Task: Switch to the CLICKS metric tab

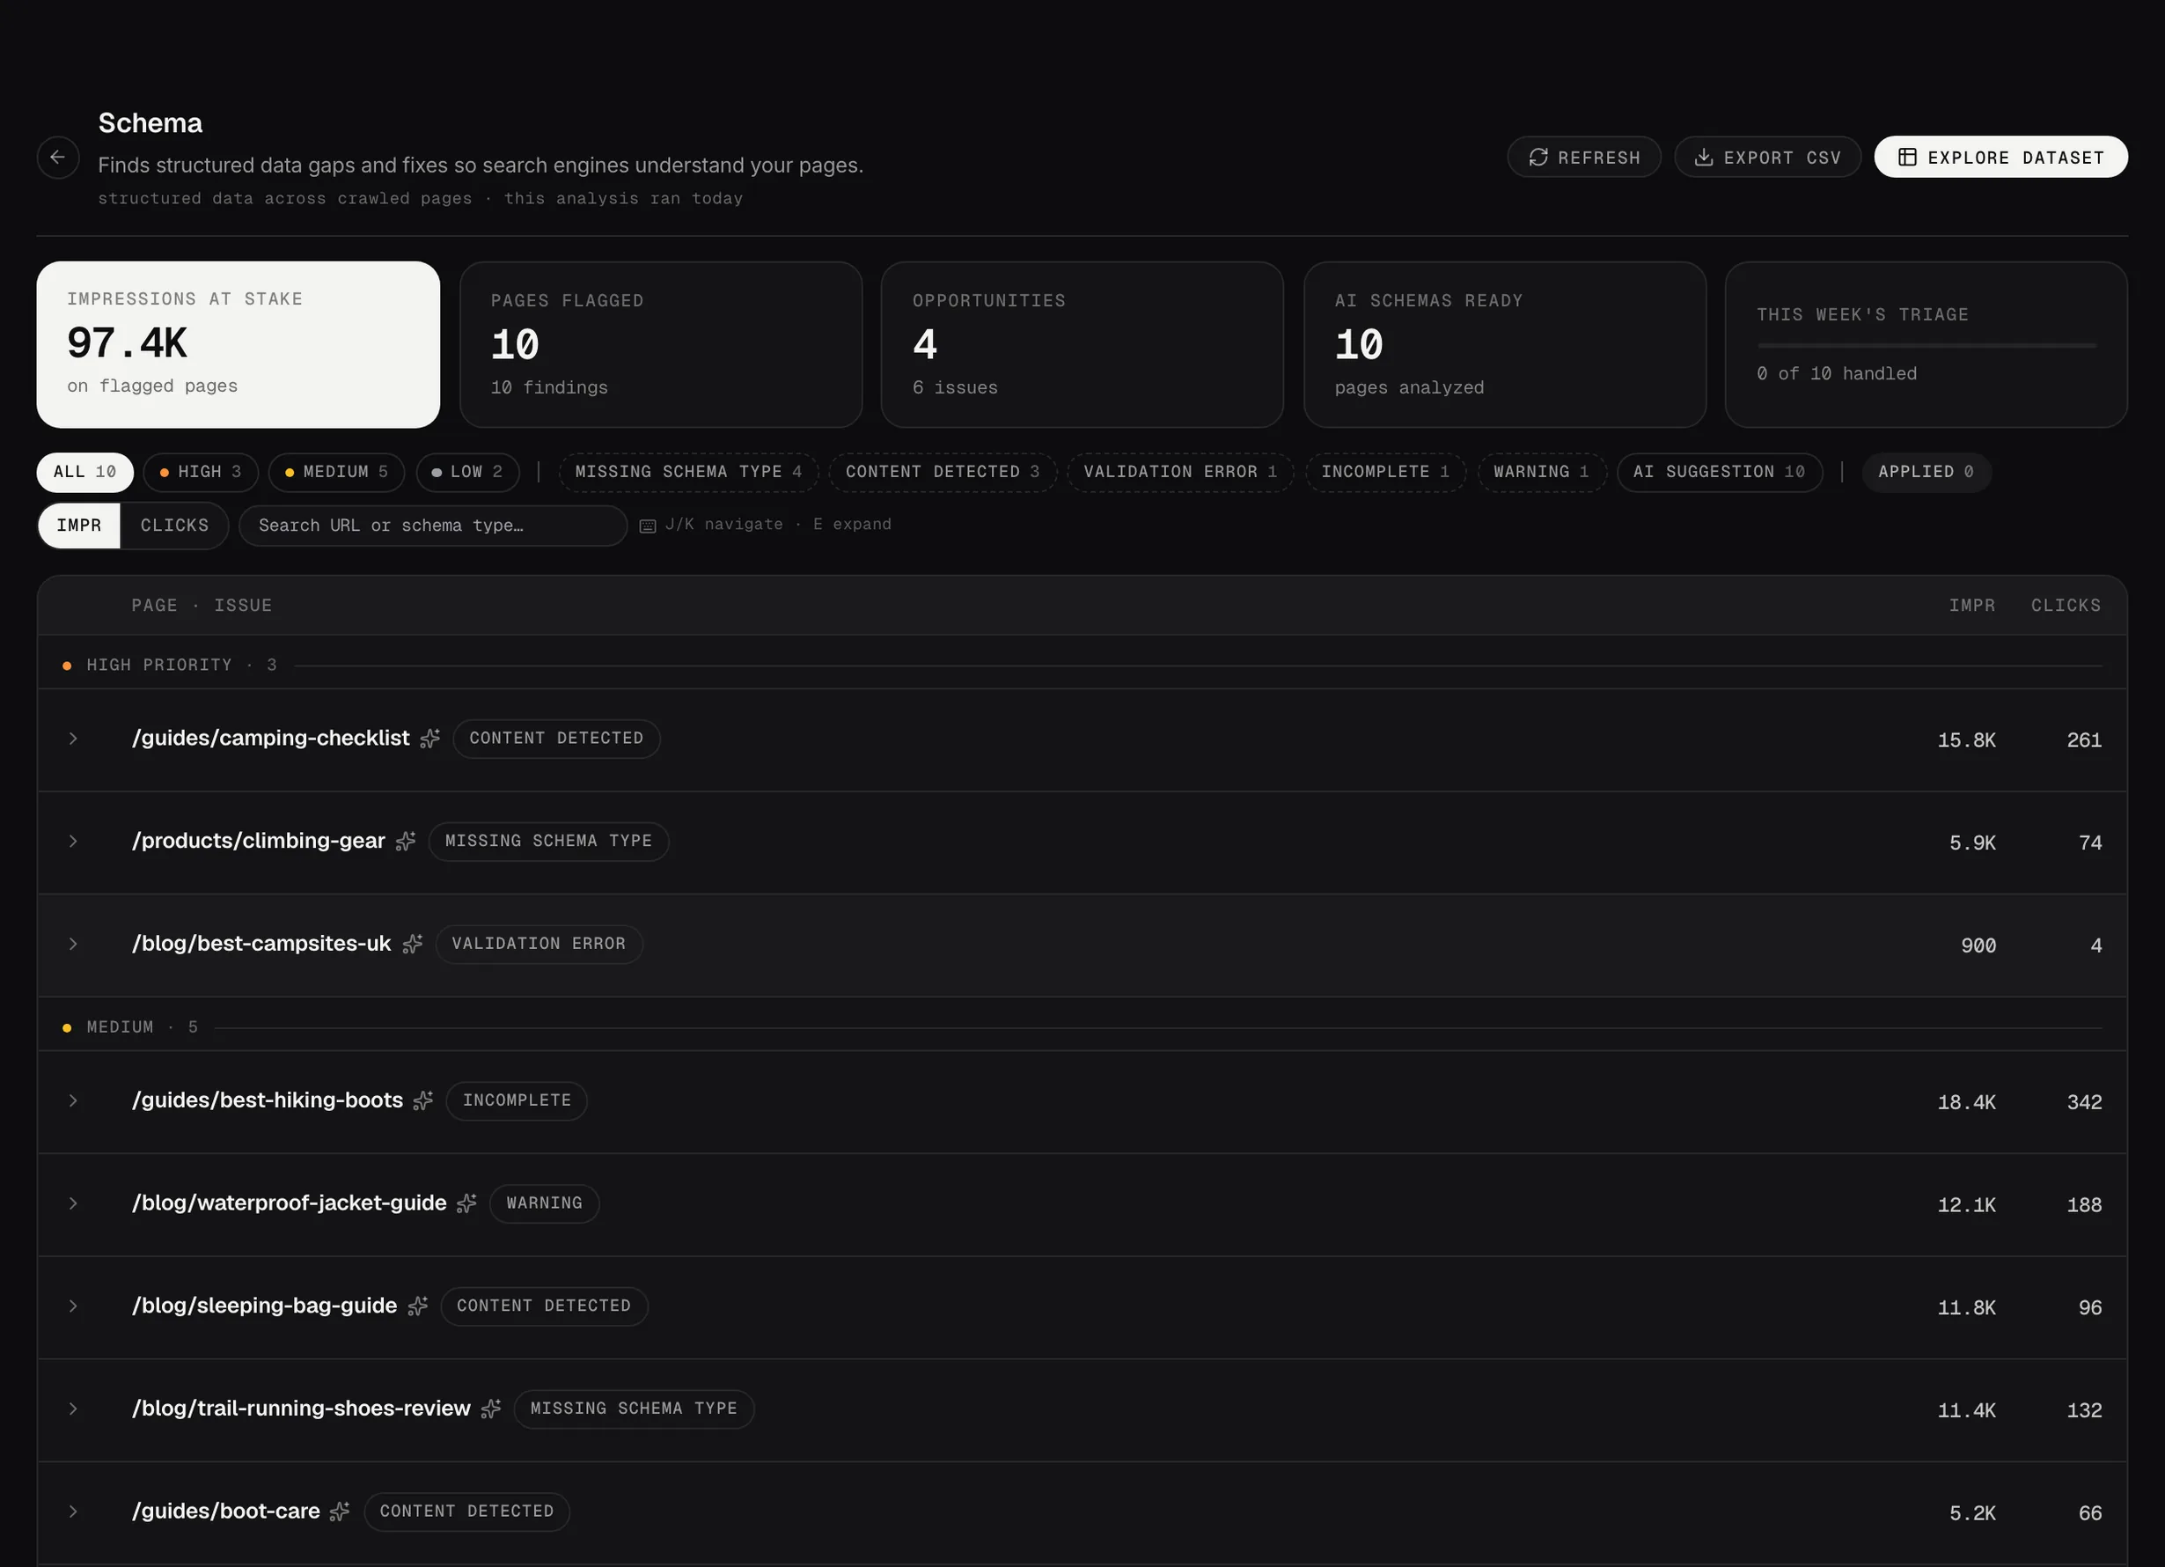Action: 174,526
